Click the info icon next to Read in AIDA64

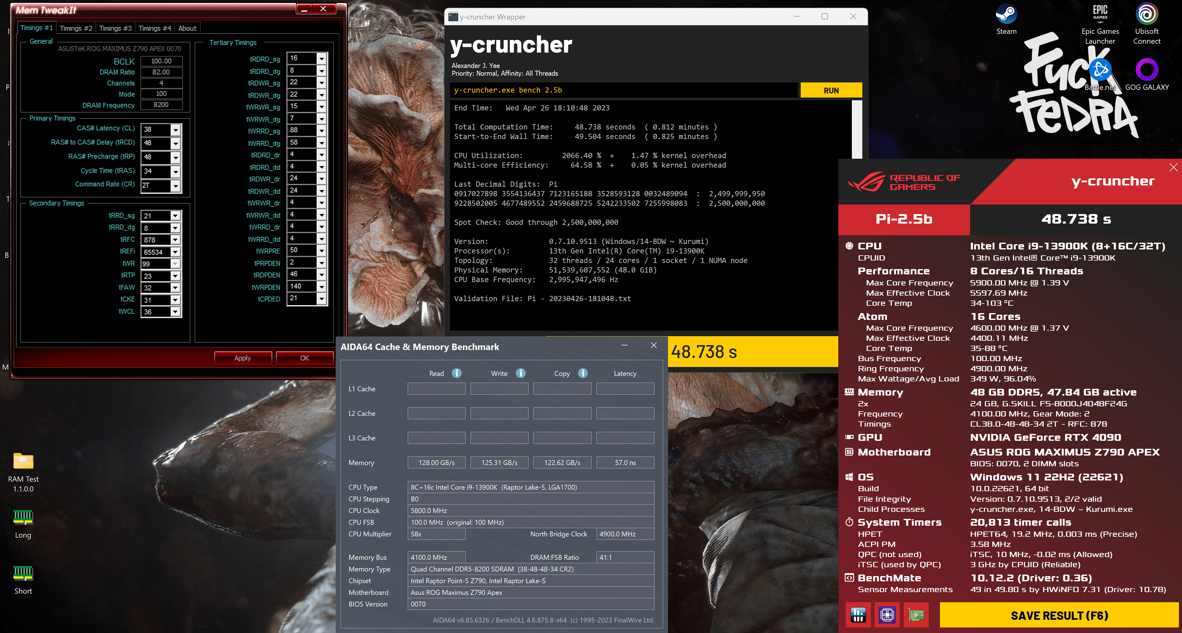coord(456,373)
